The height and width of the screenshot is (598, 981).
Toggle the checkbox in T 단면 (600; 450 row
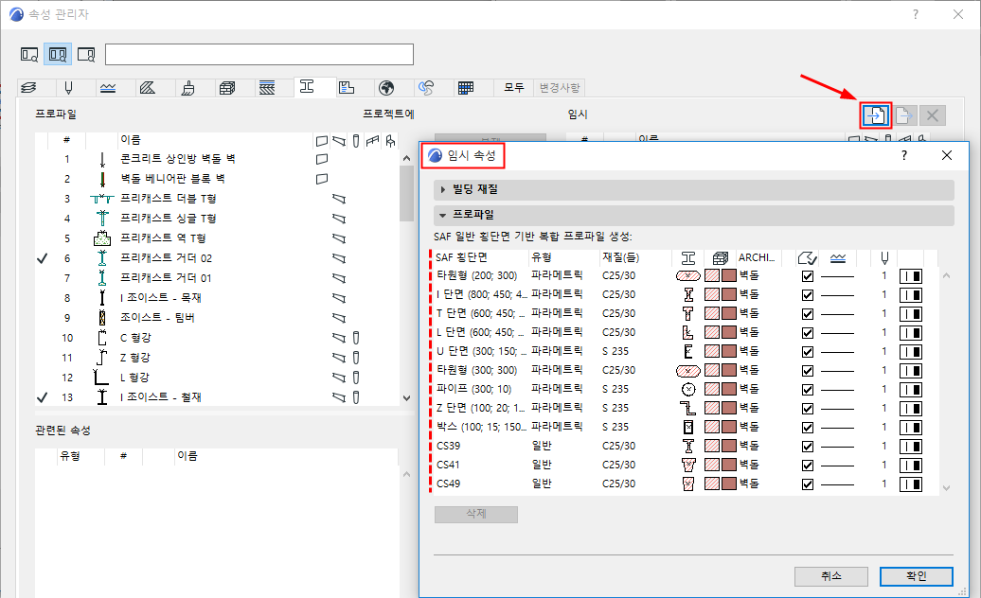[808, 314]
